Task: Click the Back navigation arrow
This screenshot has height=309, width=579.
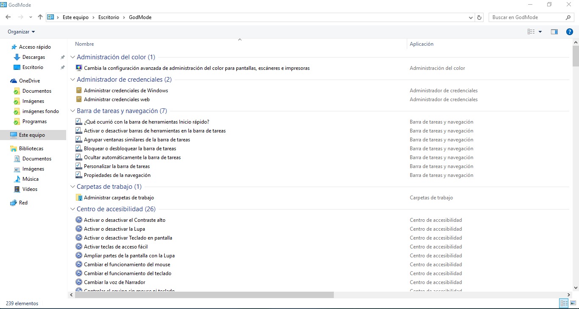Action: coord(8,17)
